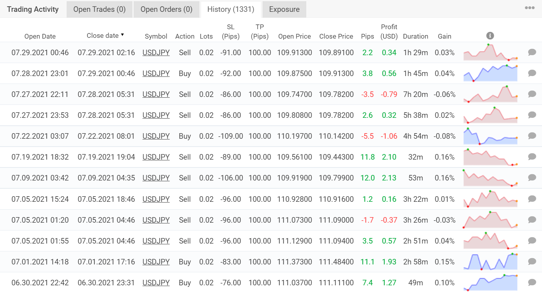Open comment bubble for 07.05.2021 01:55 trade

click(532, 241)
